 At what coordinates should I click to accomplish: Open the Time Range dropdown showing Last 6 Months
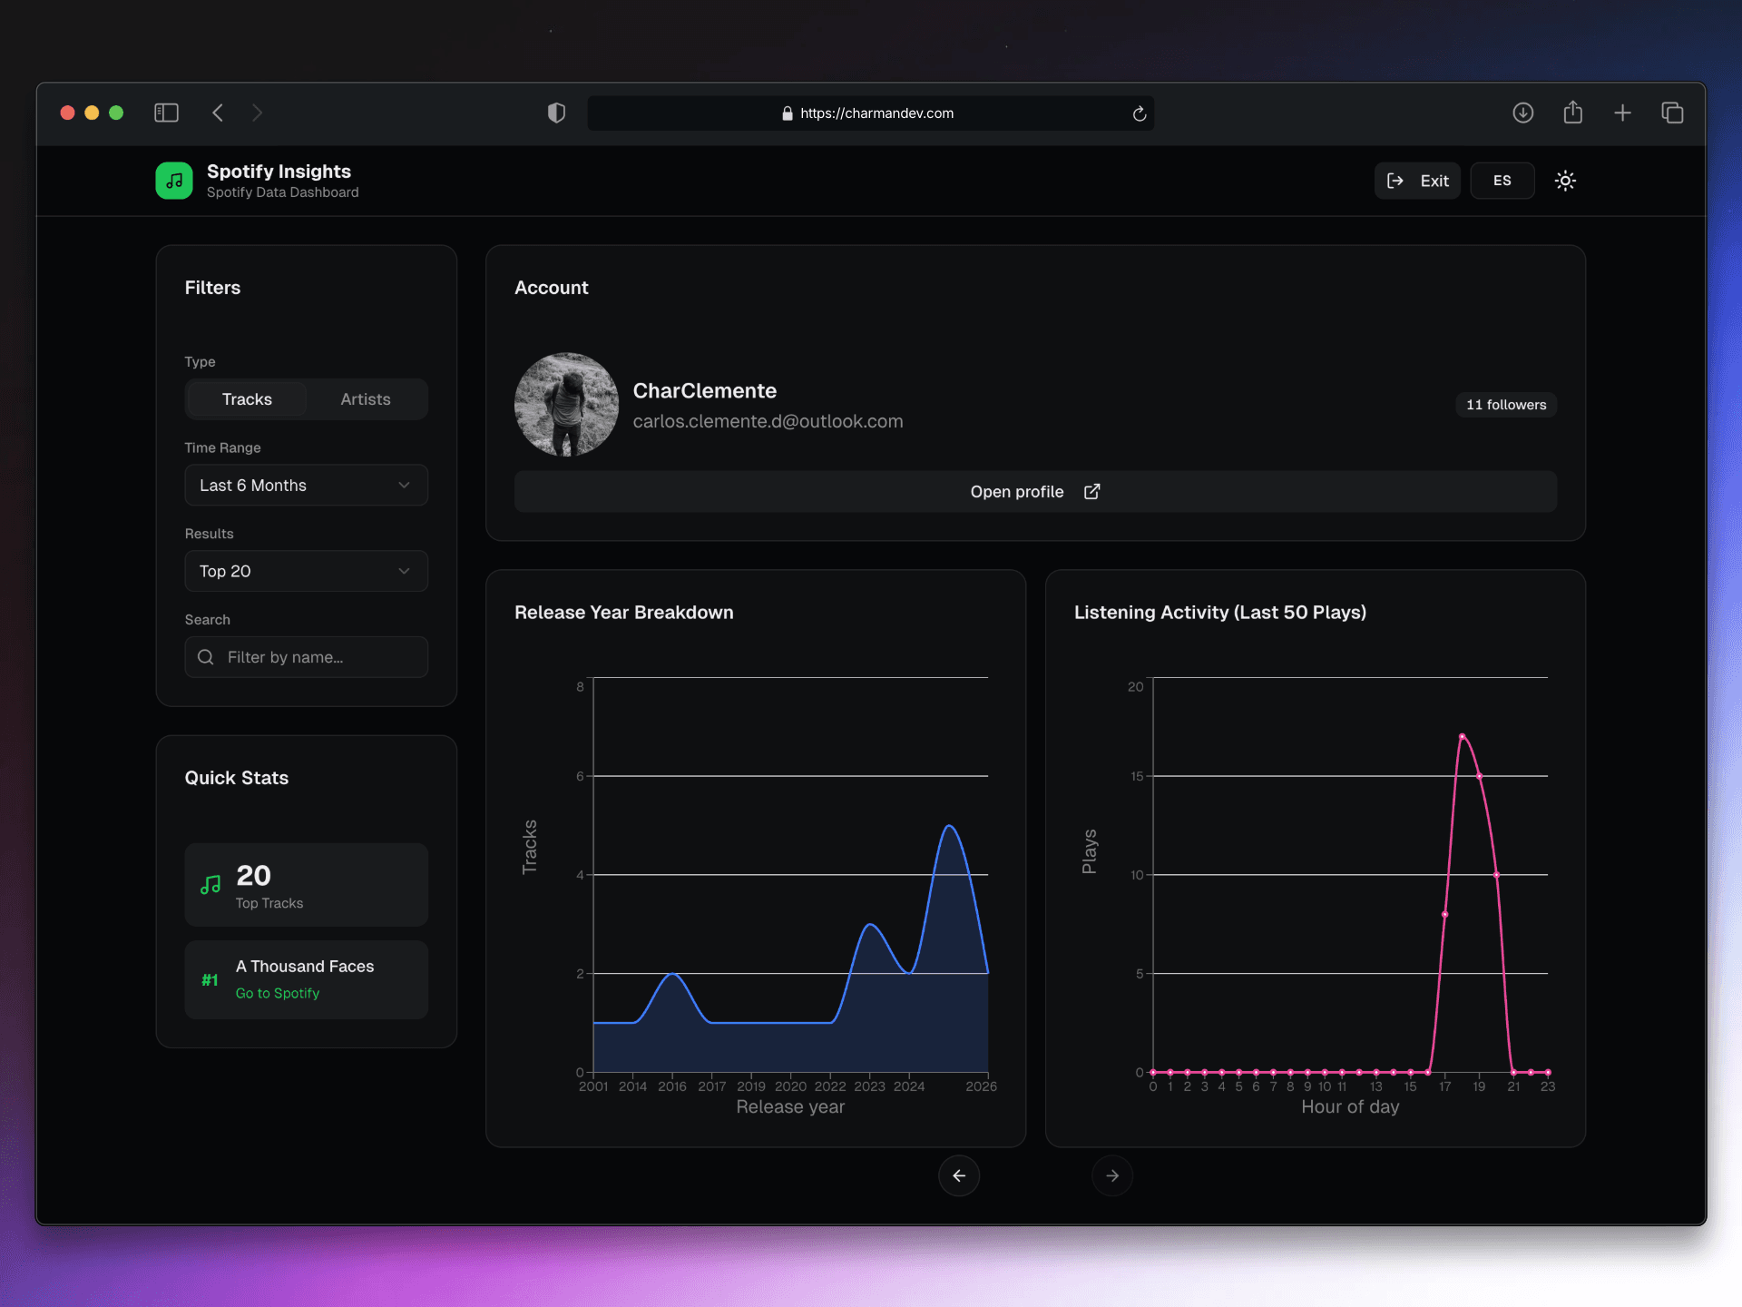point(306,485)
